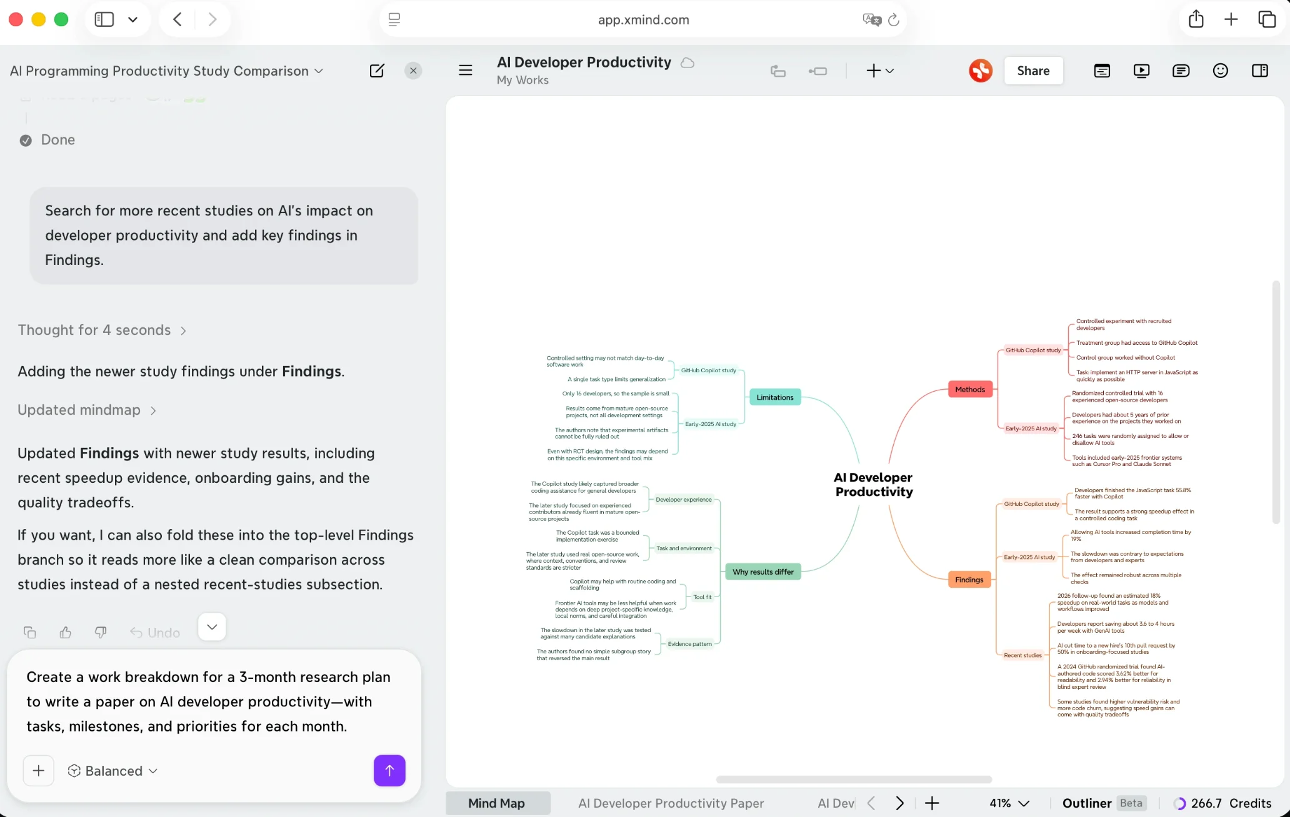Open the partially shown AI Dev tab
Image resolution: width=1290 pixels, height=817 pixels.
tap(836, 803)
